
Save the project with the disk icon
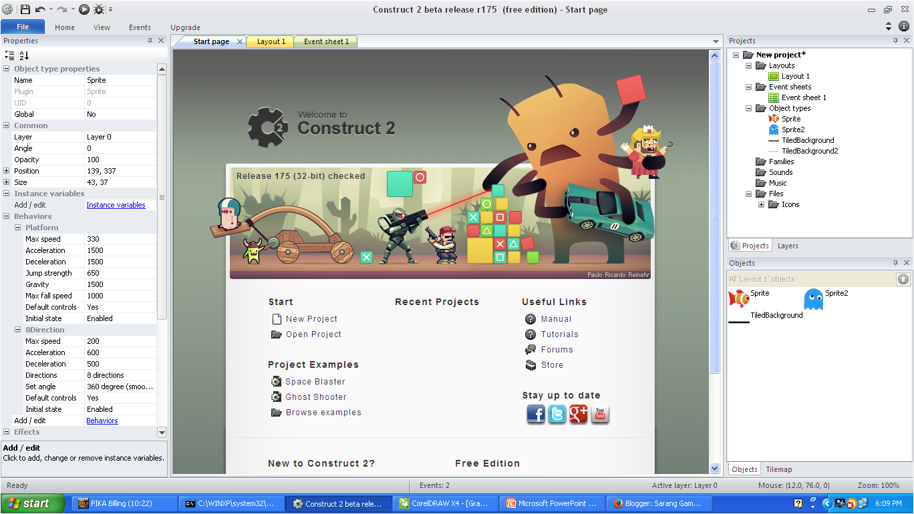(25, 9)
